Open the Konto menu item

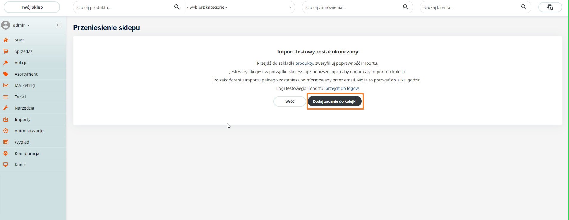pos(33,165)
